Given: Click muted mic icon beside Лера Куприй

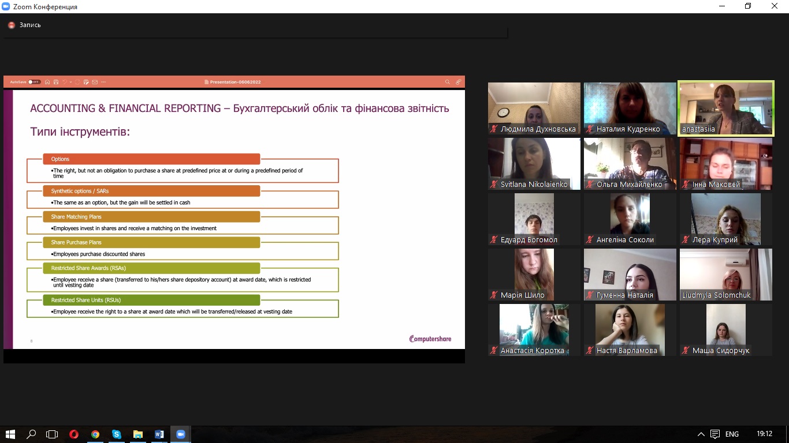Looking at the screenshot, I should (x=686, y=240).
